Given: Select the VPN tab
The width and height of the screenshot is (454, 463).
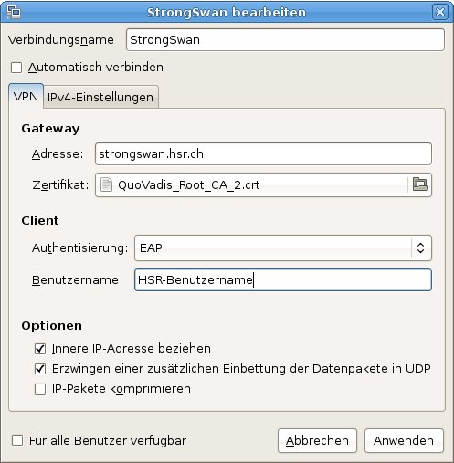Looking at the screenshot, I should [x=26, y=96].
